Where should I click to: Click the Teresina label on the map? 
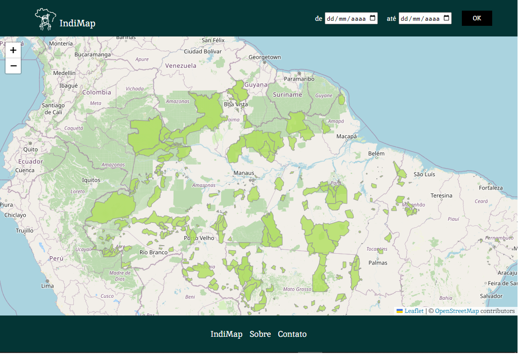coord(441,195)
